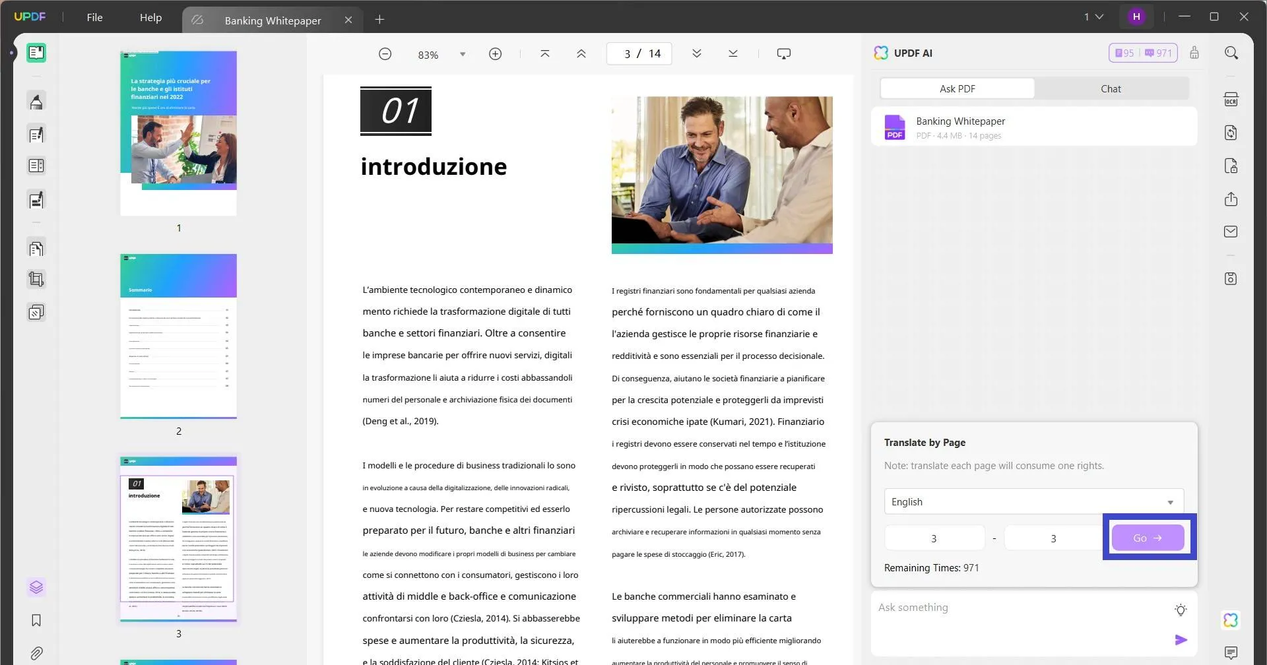The height and width of the screenshot is (665, 1267).
Task: Click the Go button to translate
Action: pos(1148,537)
